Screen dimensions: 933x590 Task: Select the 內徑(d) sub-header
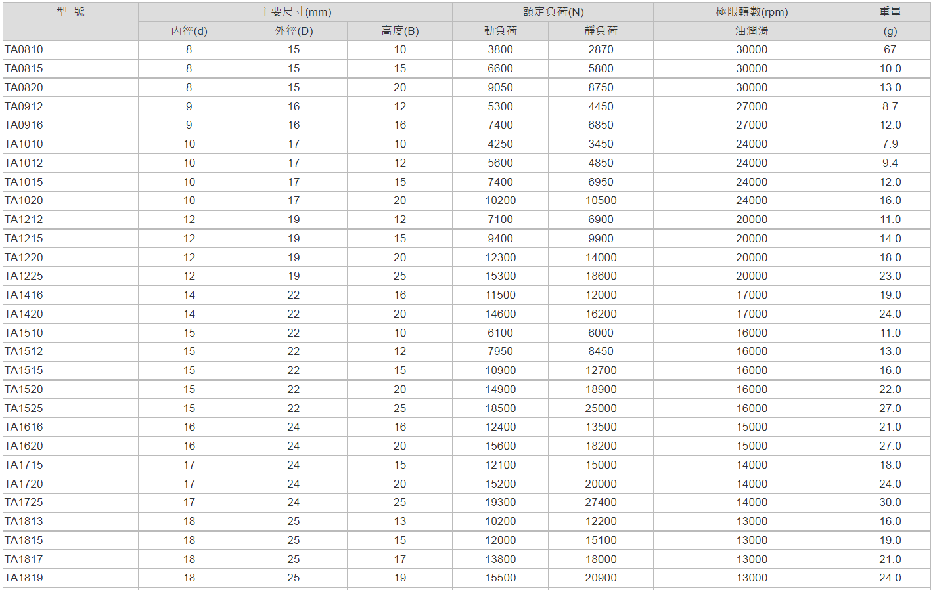tap(189, 31)
